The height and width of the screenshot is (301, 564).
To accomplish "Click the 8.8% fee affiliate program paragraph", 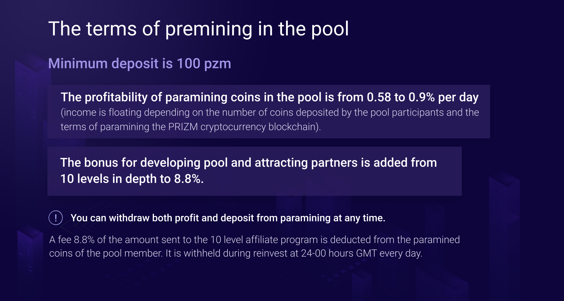I will [x=255, y=246].
